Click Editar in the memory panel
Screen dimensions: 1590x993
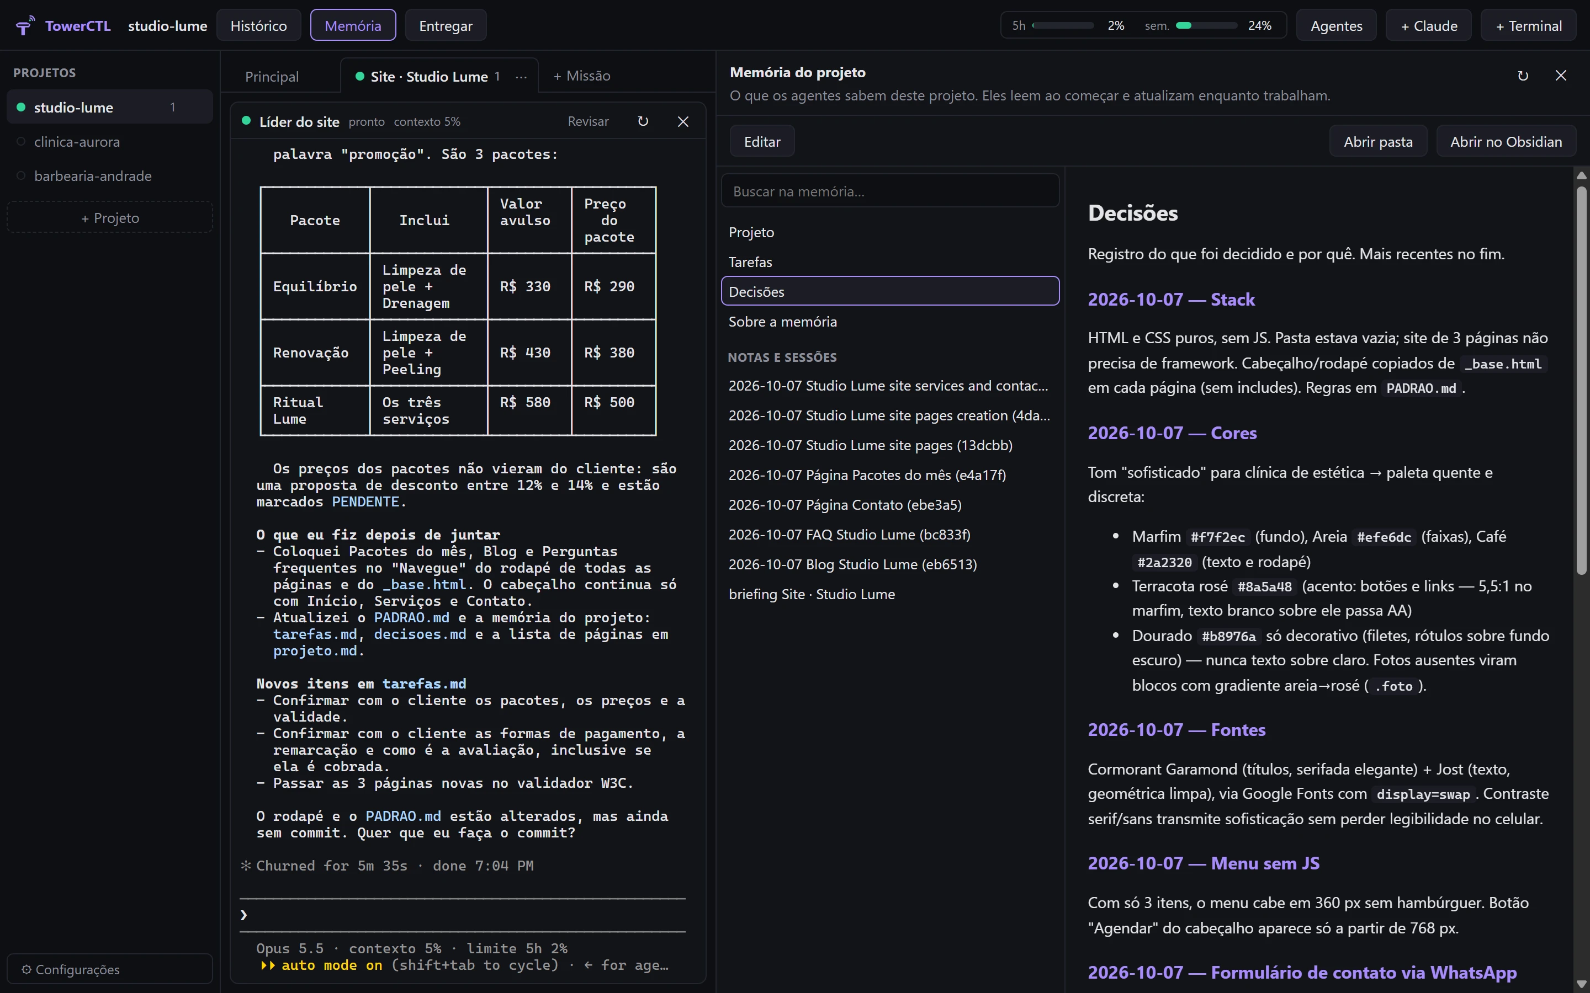click(762, 141)
